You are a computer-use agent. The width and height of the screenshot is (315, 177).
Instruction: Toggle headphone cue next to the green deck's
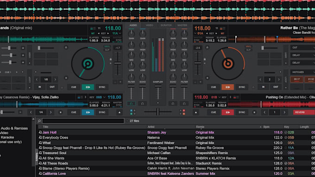coord(142,104)
